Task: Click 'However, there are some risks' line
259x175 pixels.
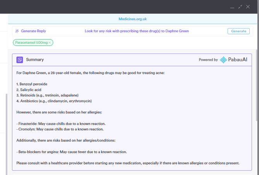Action: [59, 112]
